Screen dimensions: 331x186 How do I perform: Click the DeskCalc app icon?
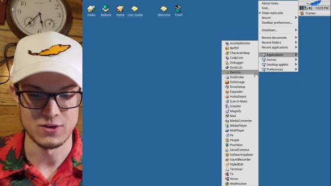(x=227, y=68)
